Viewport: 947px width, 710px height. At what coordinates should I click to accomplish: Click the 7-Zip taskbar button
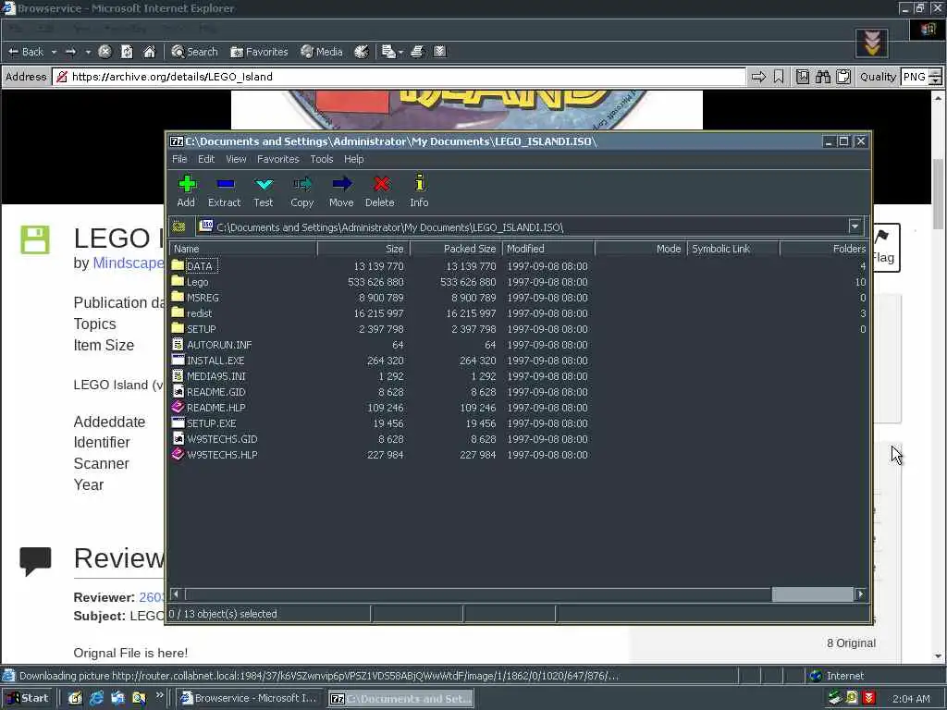click(401, 699)
